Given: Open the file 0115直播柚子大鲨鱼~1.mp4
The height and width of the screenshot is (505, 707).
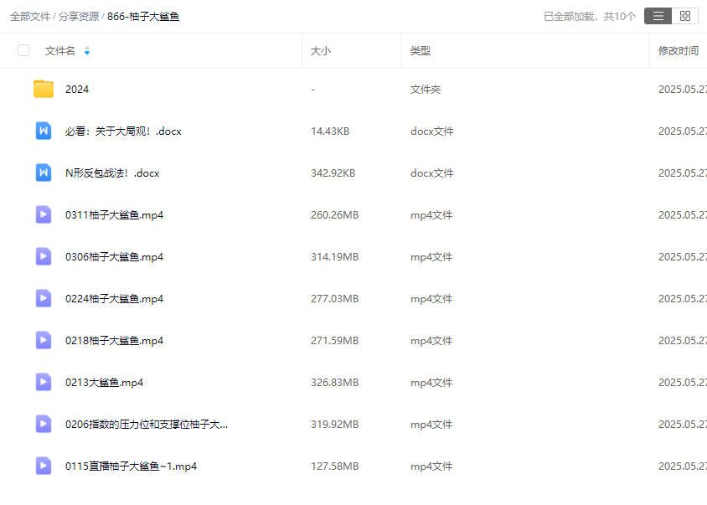Looking at the screenshot, I should coord(132,466).
